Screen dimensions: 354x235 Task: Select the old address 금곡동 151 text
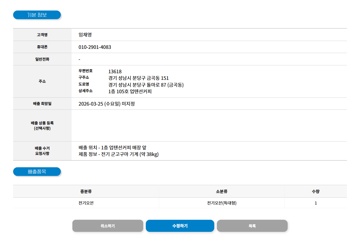click(138, 78)
